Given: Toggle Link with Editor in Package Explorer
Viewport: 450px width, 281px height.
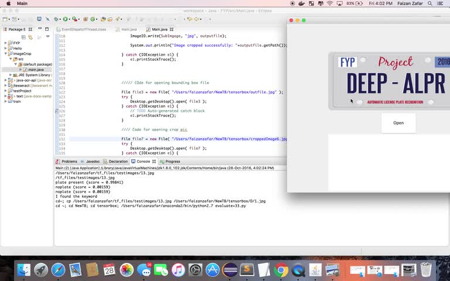Looking at the screenshot, I should pyautogui.click(x=30, y=37).
